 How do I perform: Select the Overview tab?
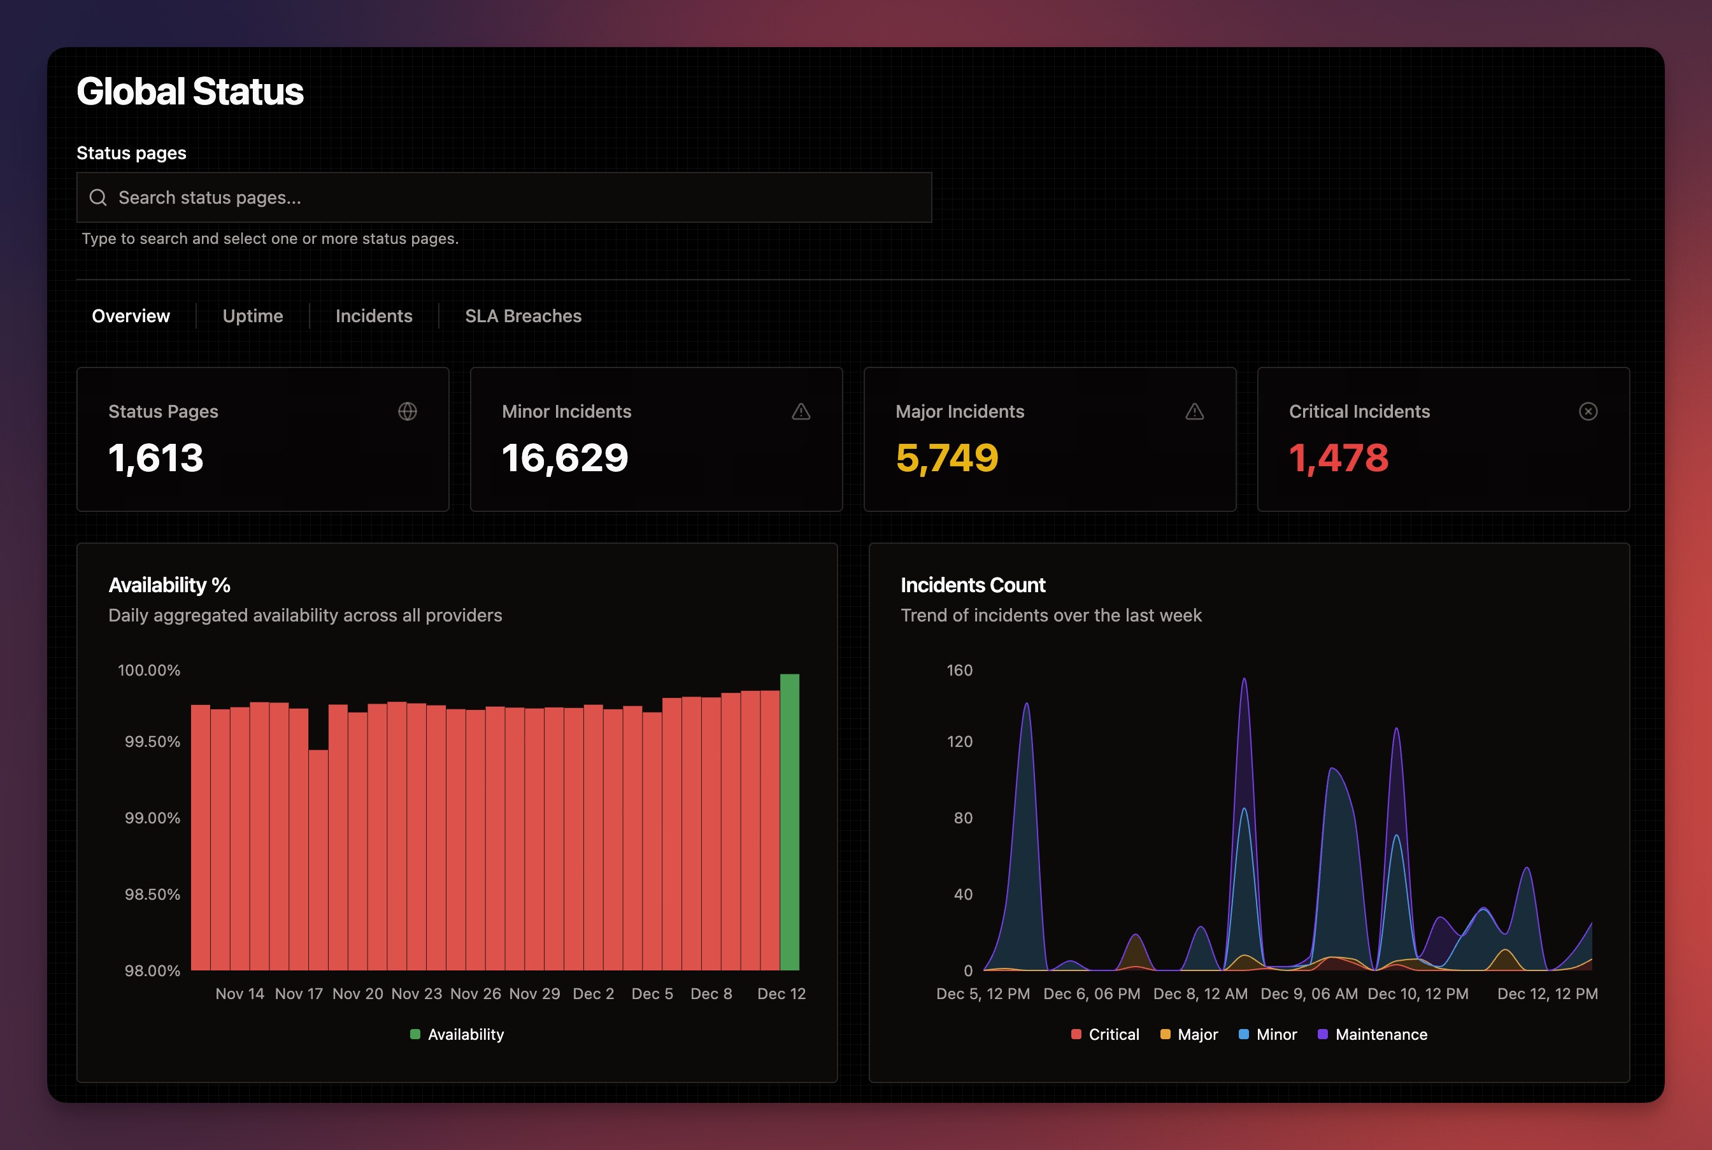[x=131, y=315]
